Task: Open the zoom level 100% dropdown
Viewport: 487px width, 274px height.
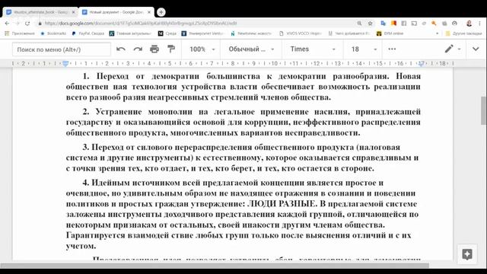Action: pyautogui.click(x=202, y=49)
